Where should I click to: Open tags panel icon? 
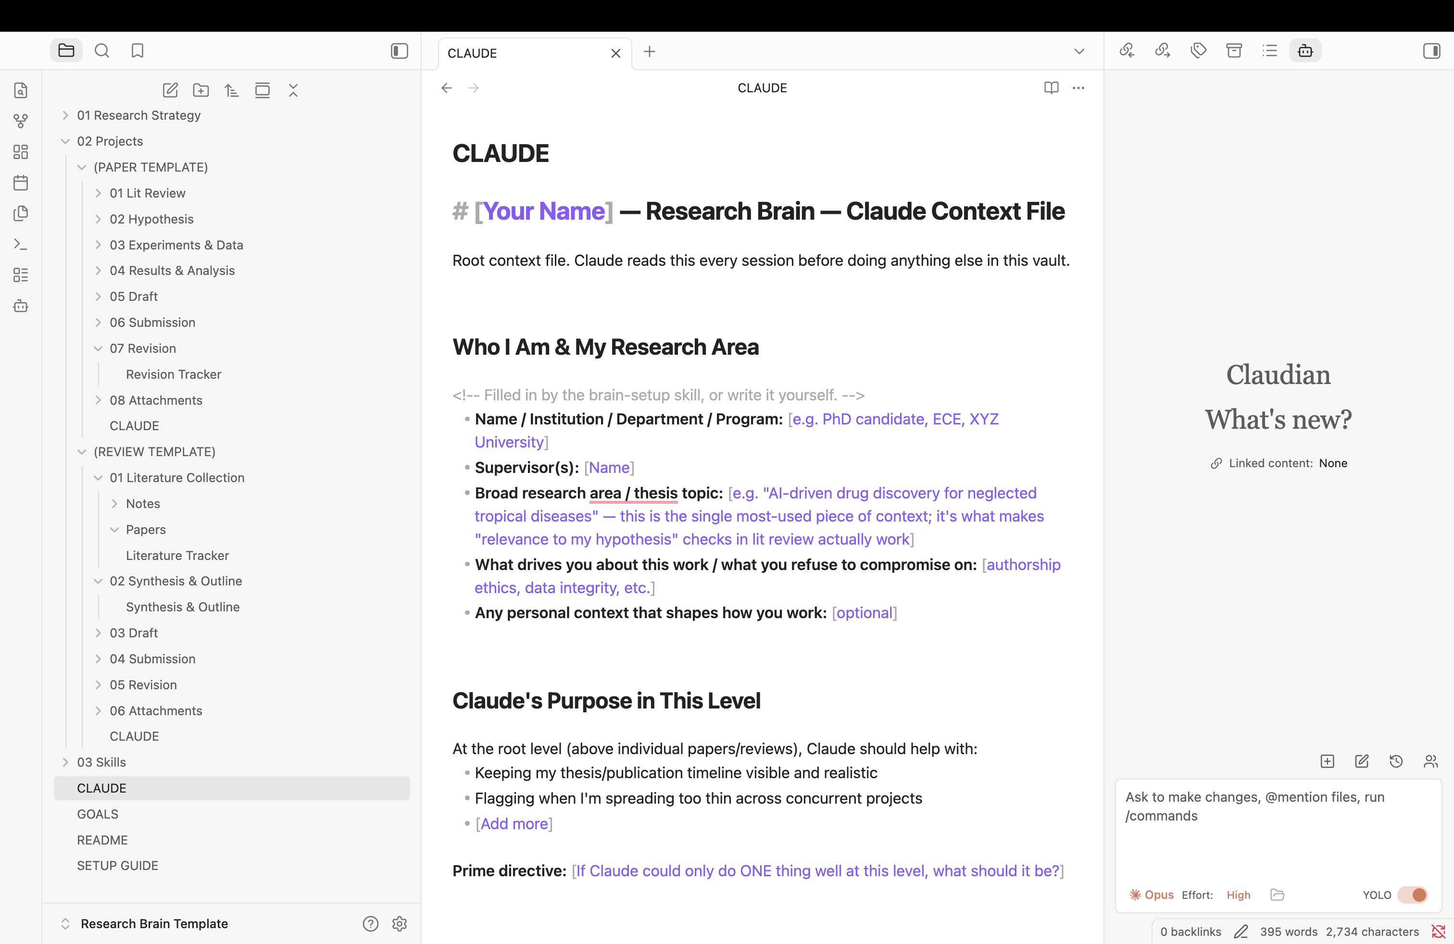click(1199, 50)
